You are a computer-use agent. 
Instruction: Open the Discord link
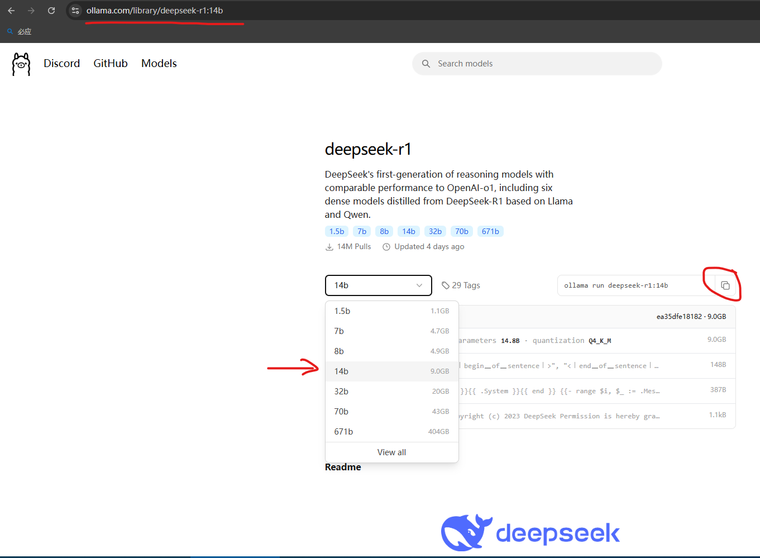62,64
